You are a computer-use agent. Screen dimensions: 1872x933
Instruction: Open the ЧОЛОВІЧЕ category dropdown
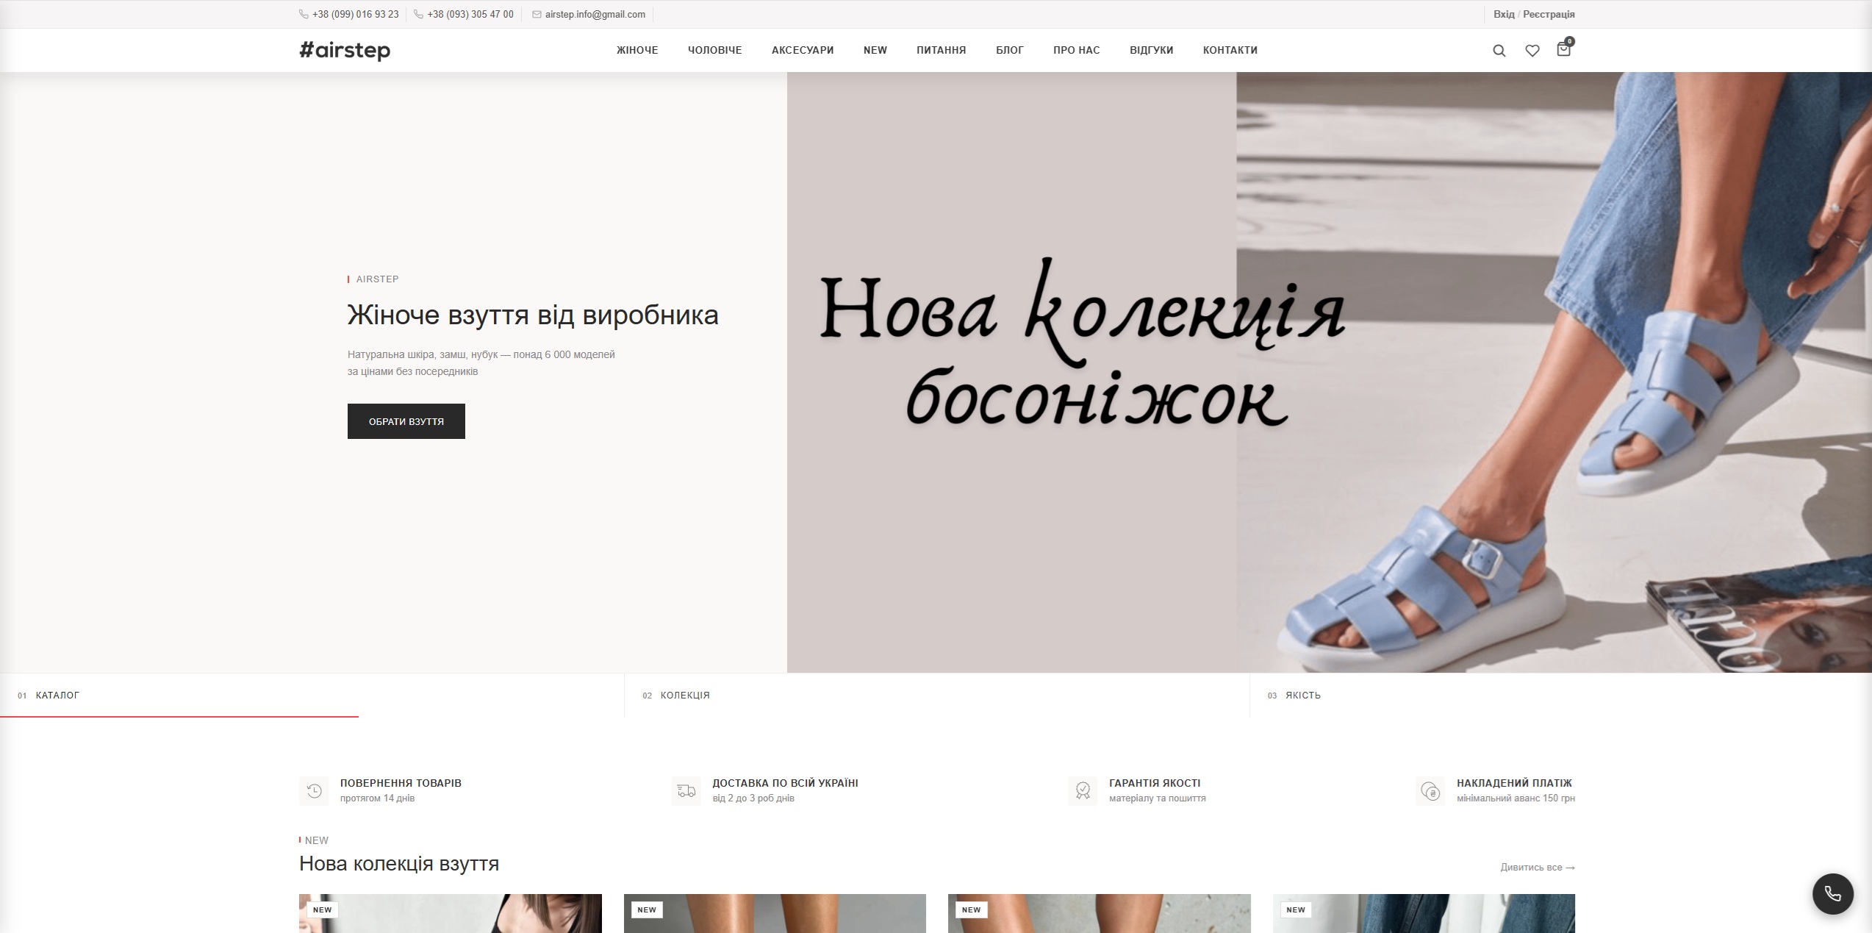(x=714, y=50)
